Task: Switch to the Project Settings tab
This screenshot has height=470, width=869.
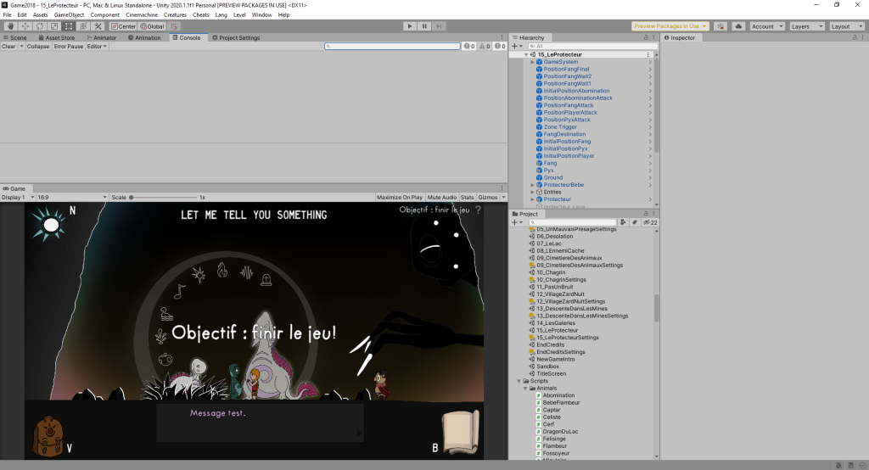Action: [x=236, y=37]
